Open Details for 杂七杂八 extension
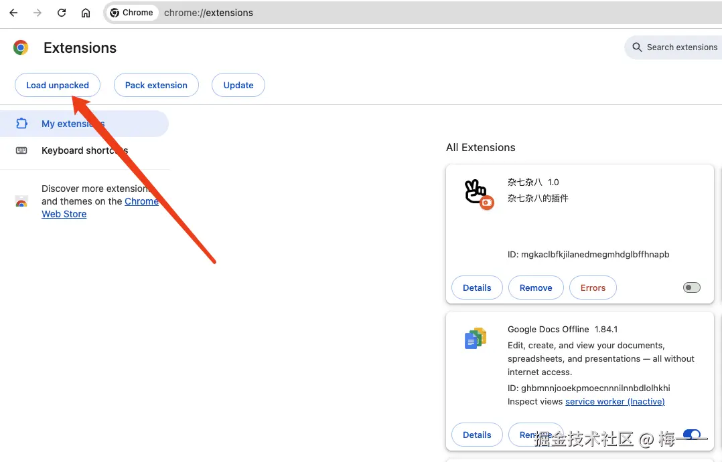 point(477,287)
